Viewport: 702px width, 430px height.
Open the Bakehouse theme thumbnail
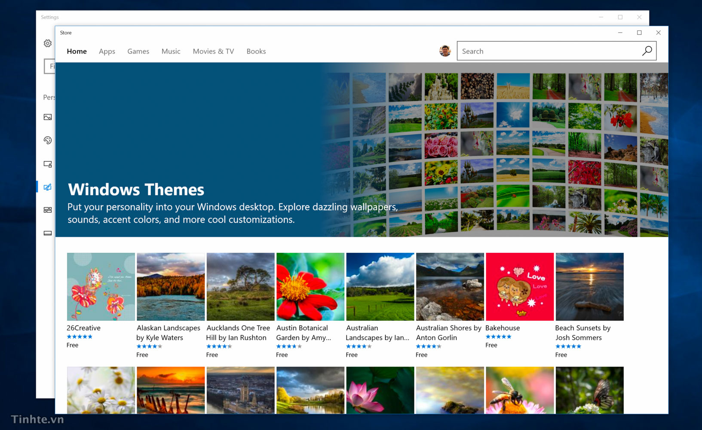520,286
